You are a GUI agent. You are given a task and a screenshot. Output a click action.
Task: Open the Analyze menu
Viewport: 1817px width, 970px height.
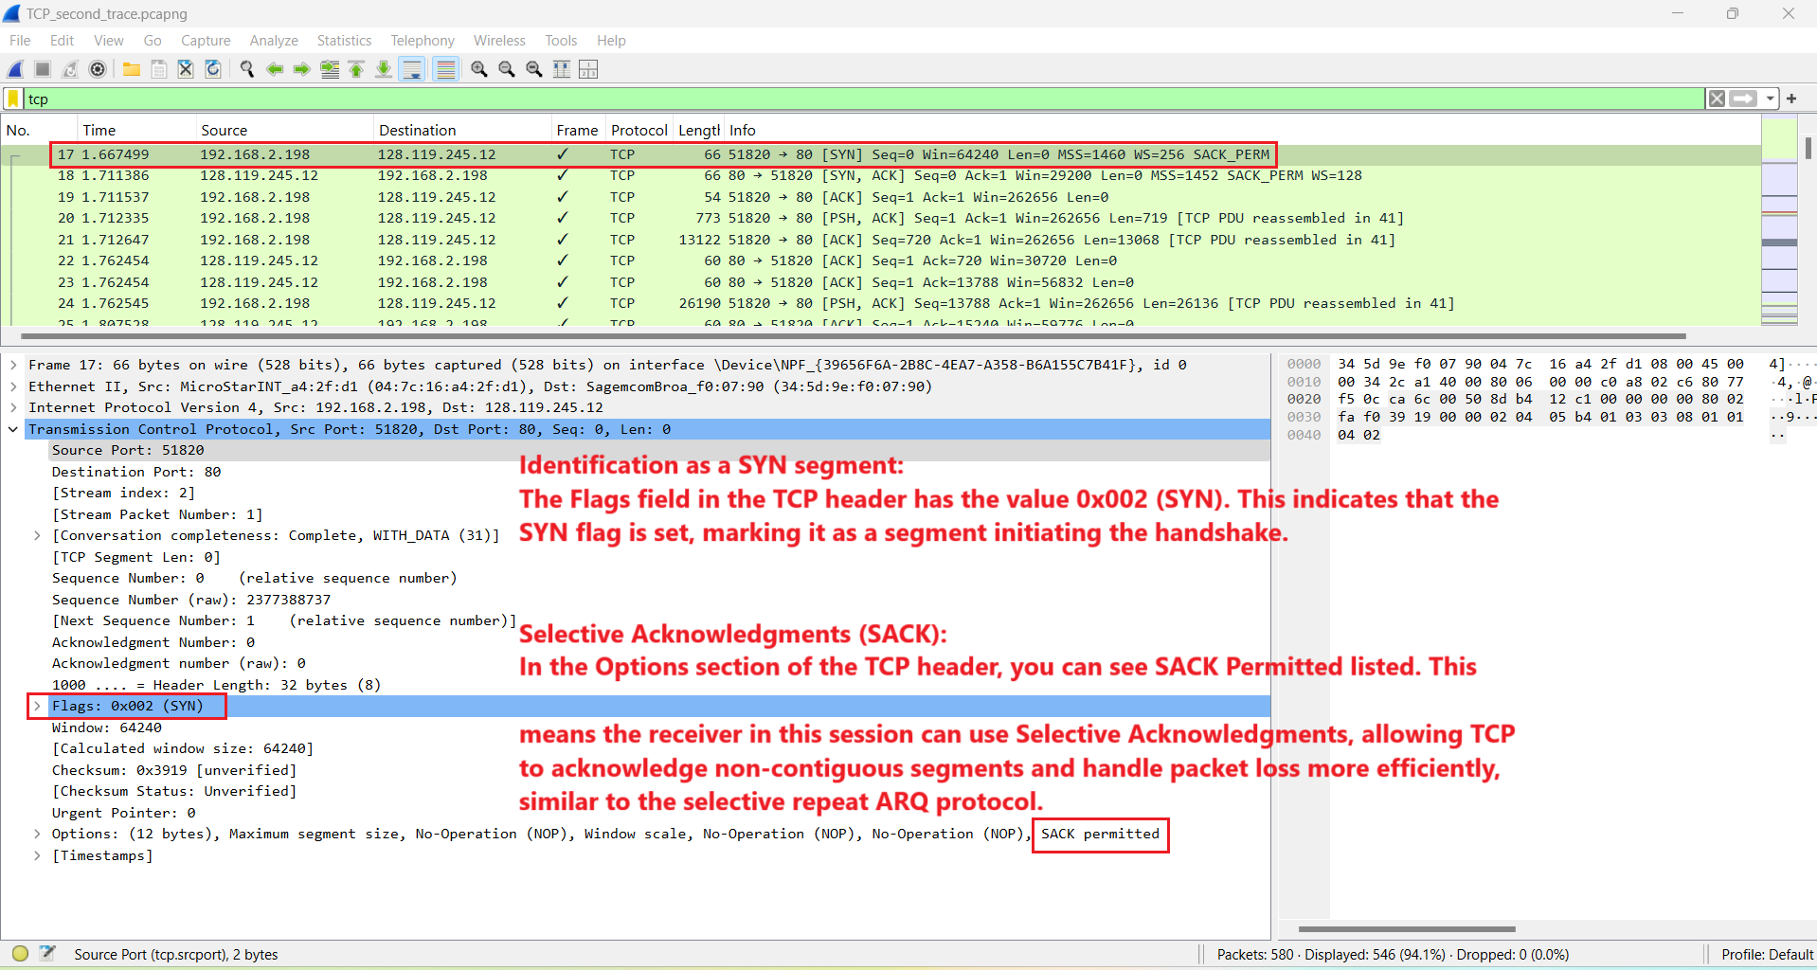[x=274, y=41]
